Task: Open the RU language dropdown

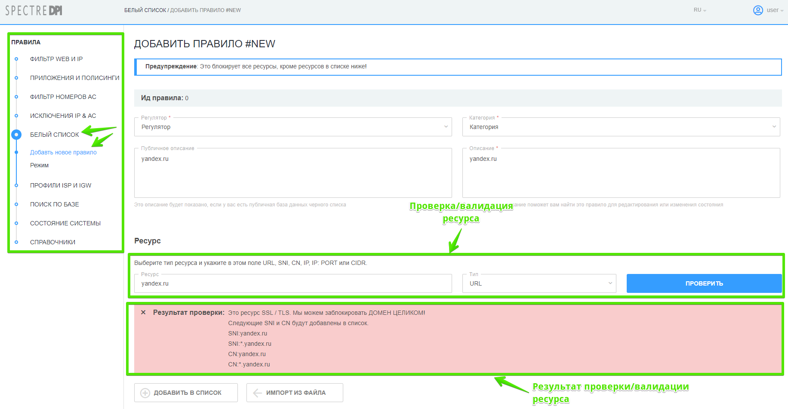Action: pos(699,10)
